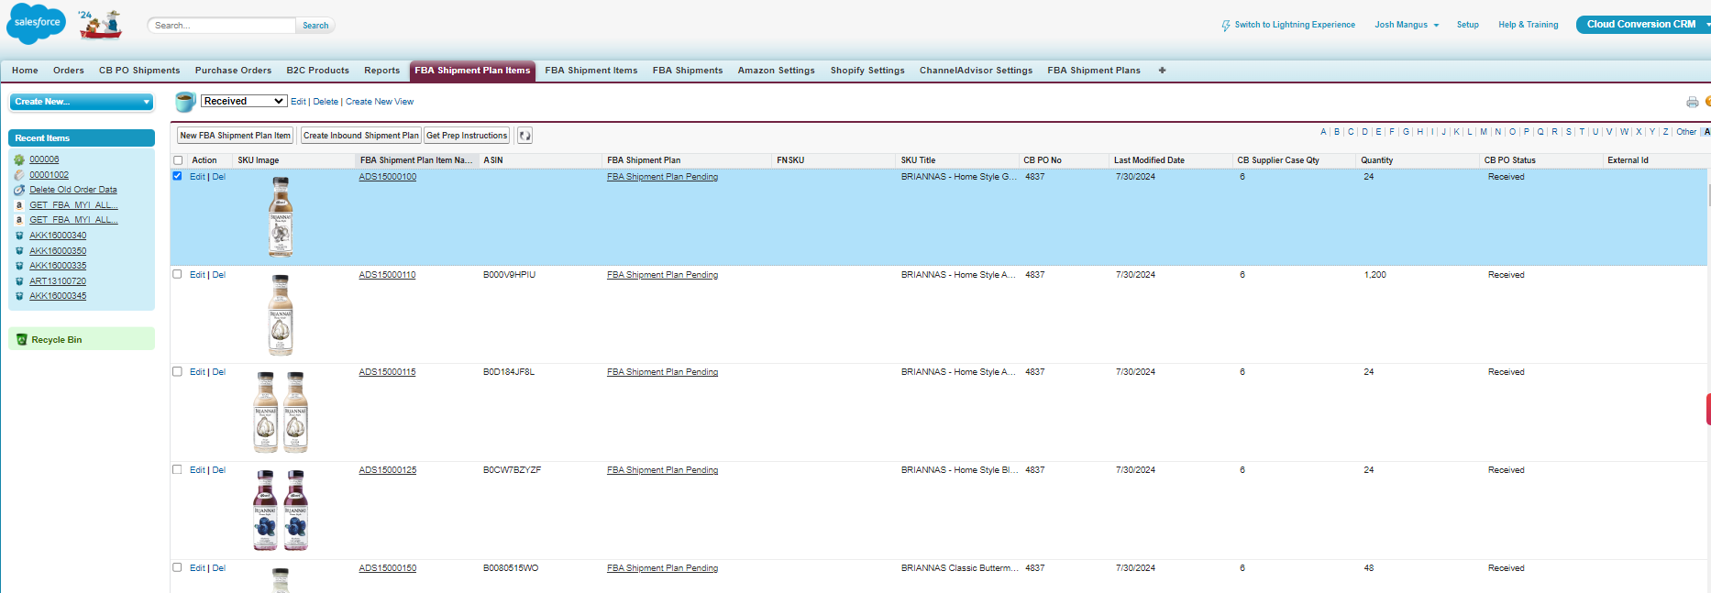Viewport: 1711px width, 593px height.
Task: Click the '24 seasonal mascot logo
Action: (x=100, y=25)
